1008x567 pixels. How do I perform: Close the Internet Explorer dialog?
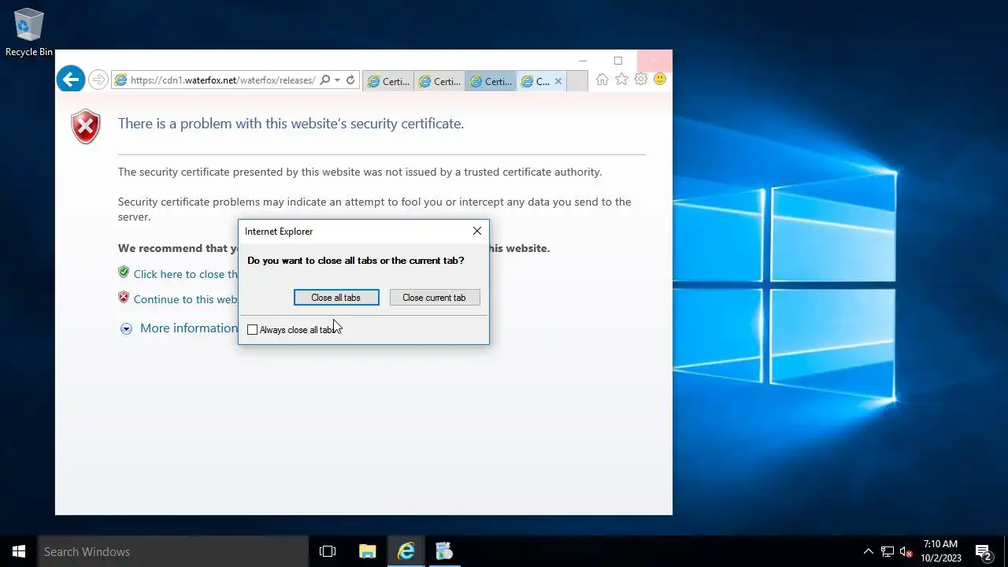(x=476, y=231)
